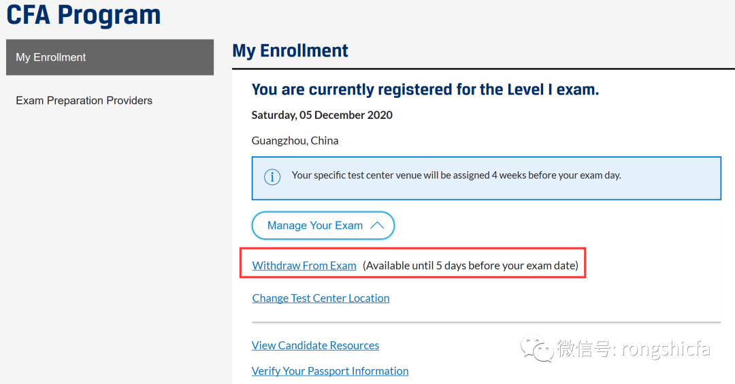Click the info icon in the notice banner

click(272, 177)
